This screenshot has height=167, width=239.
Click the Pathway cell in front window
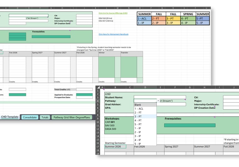pyautogui.click(x=145, y=101)
